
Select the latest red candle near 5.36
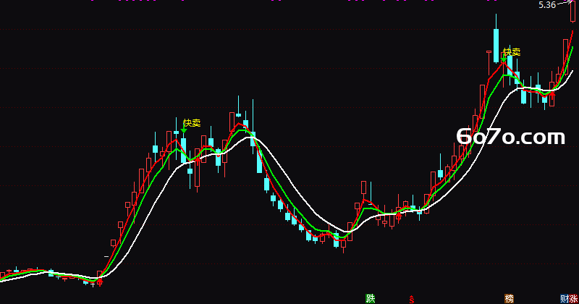572,11
